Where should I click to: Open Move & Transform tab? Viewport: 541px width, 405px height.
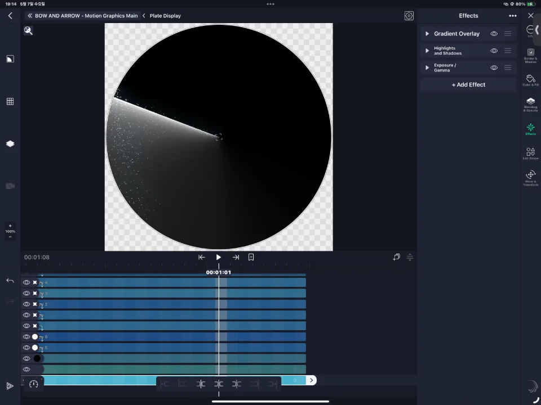531,178
